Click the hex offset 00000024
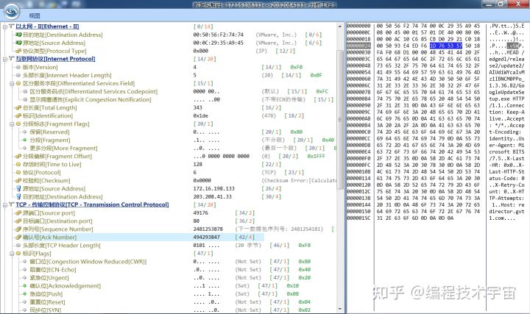Screen dimensions: 530x314 click(358, 46)
